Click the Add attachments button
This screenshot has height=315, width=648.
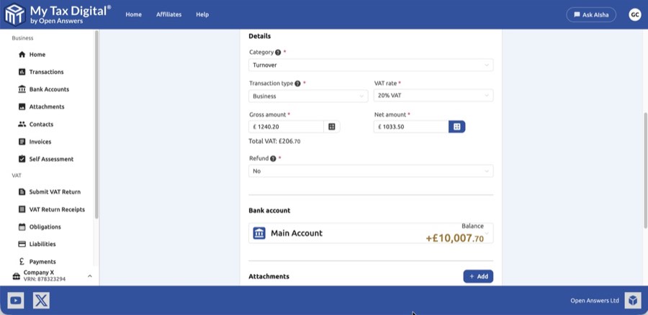point(478,276)
